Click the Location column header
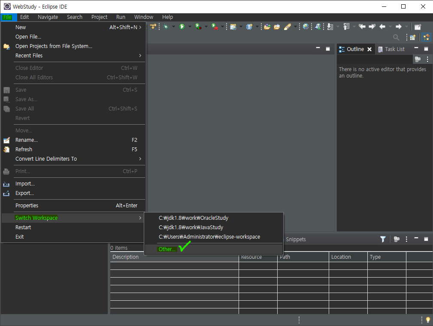The height and width of the screenshot is (326, 433). 348,257
